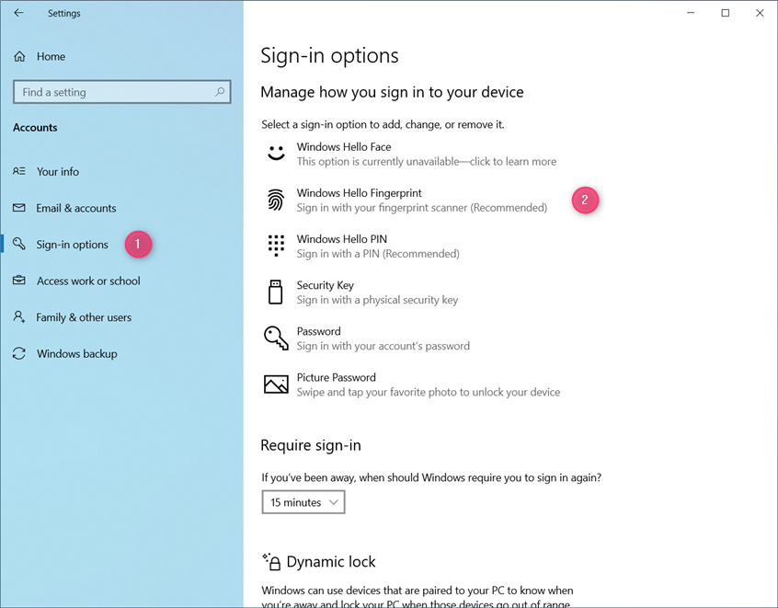Open Your info in the sidebar
The height and width of the screenshot is (608, 778).
coord(58,172)
